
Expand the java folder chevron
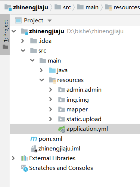click(x=41, y=70)
